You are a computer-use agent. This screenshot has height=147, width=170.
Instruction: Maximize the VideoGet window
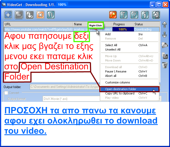tap(159, 5)
